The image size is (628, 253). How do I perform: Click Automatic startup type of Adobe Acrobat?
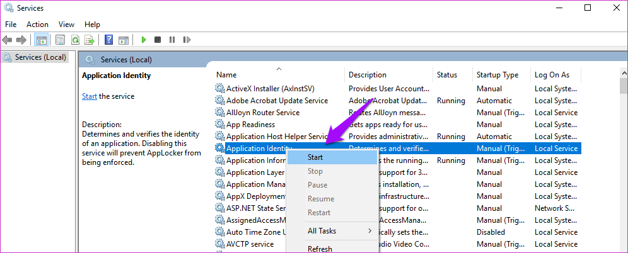tap(494, 100)
